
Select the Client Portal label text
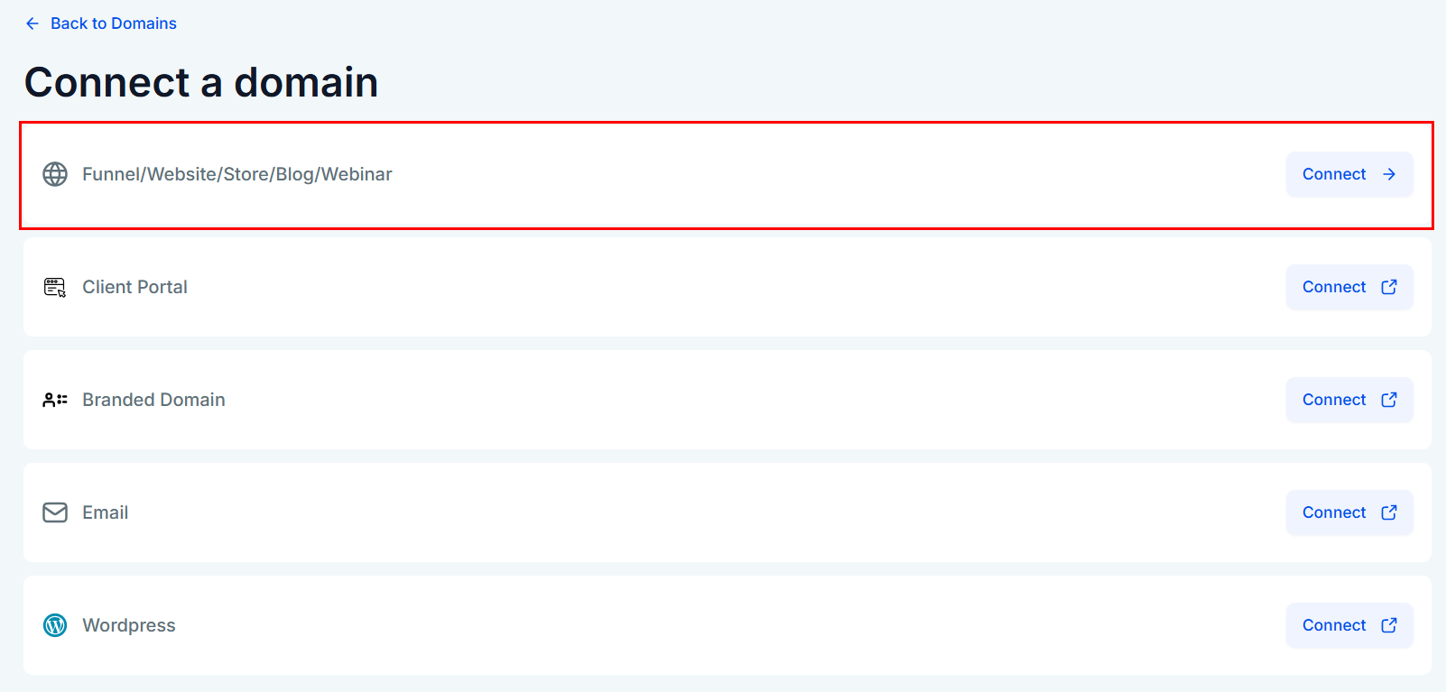[134, 287]
